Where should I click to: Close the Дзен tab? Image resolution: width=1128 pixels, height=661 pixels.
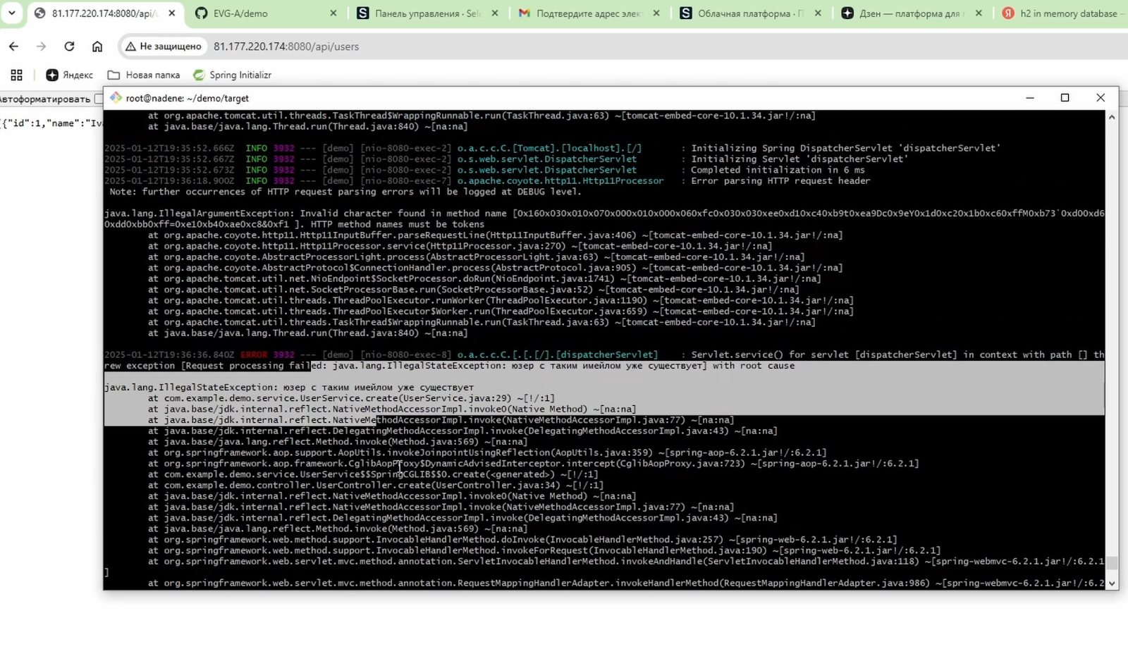tap(979, 13)
